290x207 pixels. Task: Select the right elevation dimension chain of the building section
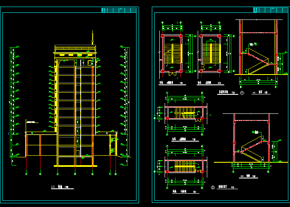coord(125,106)
